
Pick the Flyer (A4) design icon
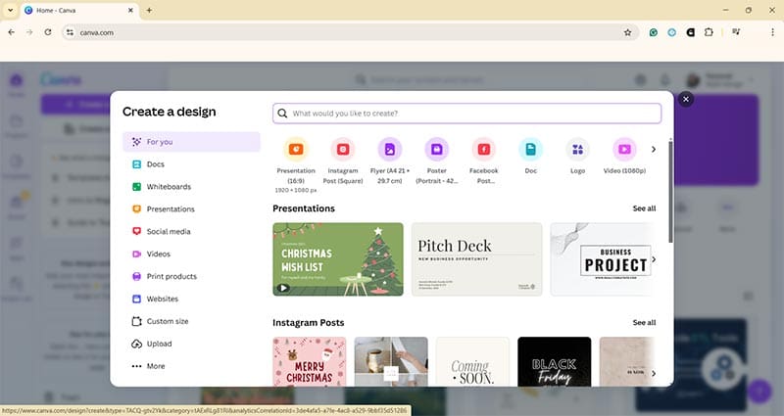coord(390,150)
